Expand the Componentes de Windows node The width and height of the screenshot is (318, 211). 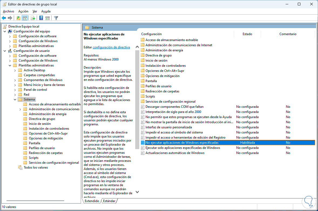(15, 80)
